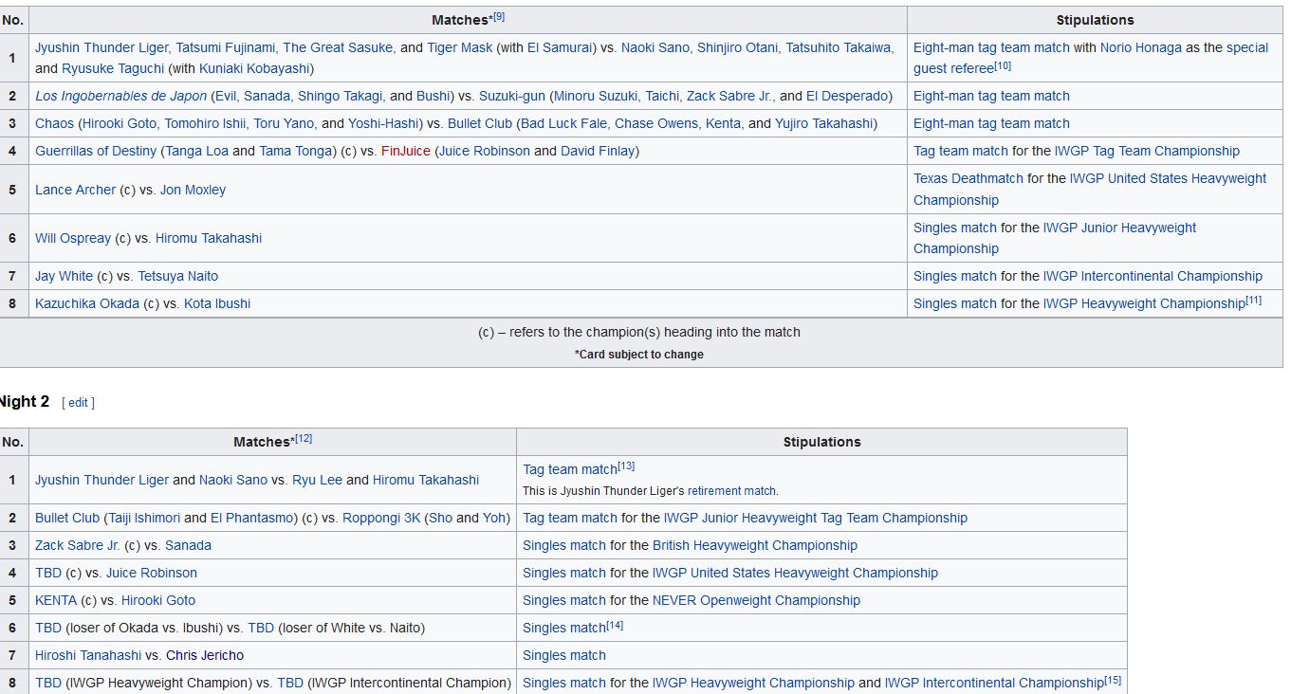Click the red FinJuice link
This screenshot has height=694, width=1291.
(x=406, y=151)
